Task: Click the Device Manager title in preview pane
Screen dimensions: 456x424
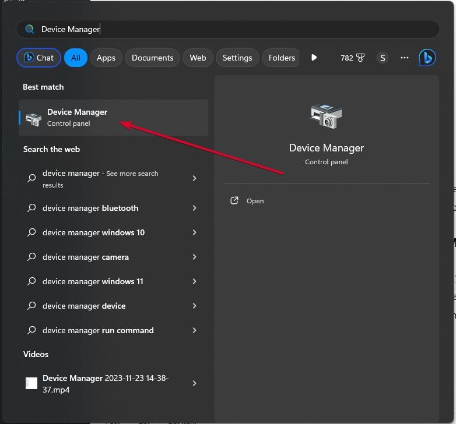Action: (327, 148)
